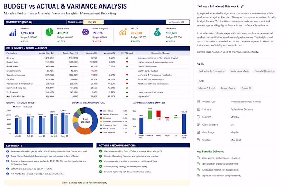281x187 pixels.
Task: Click the Tax Expense row label
Action: (12, 92)
